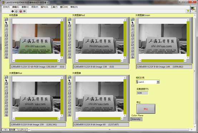
Task: Pause execution with the pause icon
Action: pyautogui.click(x=25, y=11)
